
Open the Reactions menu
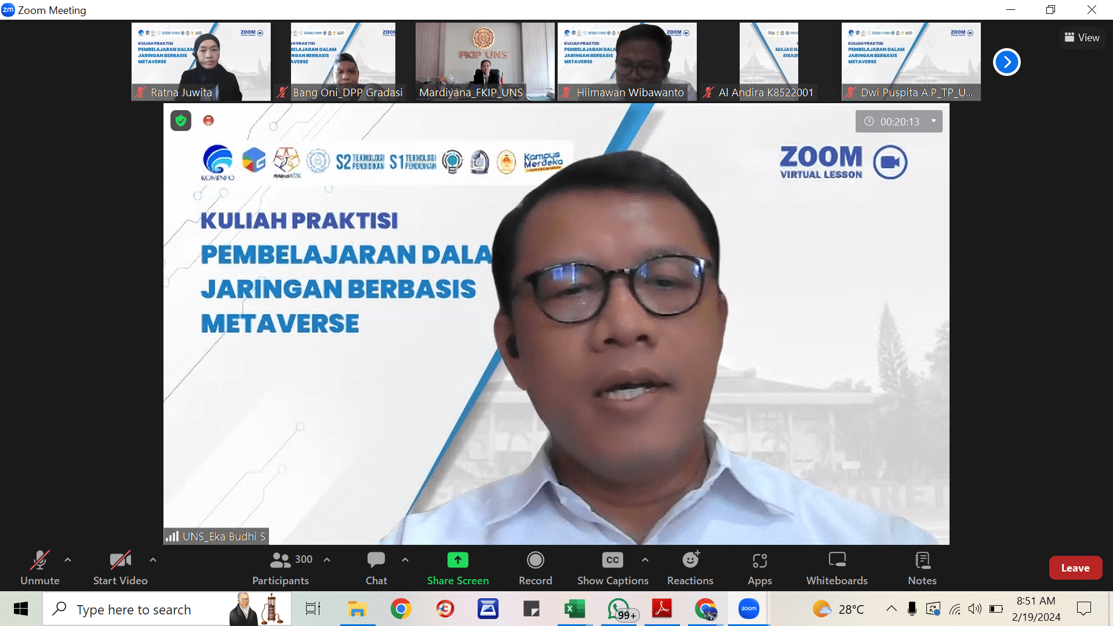point(690,567)
